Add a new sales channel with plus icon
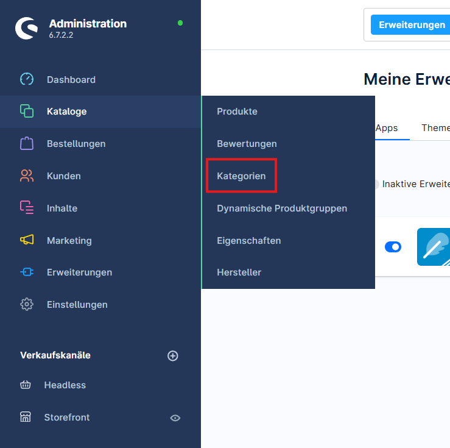The height and width of the screenshot is (448, 450). click(x=173, y=356)
